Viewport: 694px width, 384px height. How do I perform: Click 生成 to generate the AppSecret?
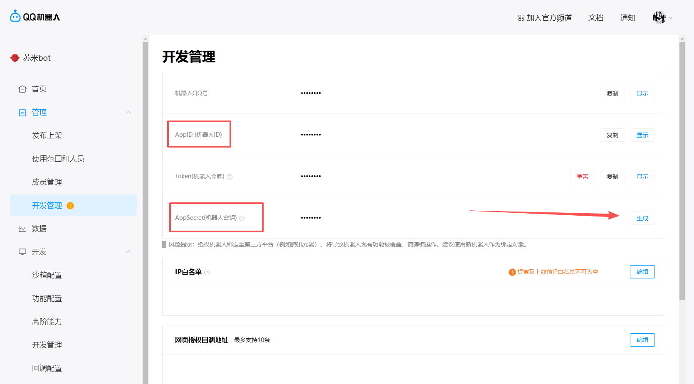[642, 218]
